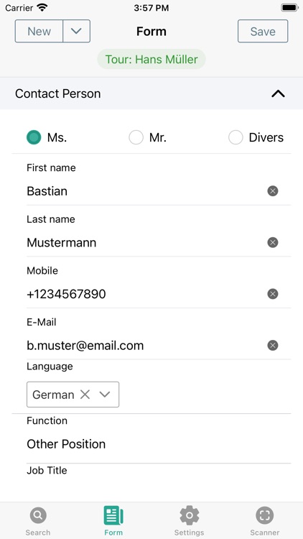This screenshot has width=303, height=539.
Task: Select the Ms. radio option
Action: [34, 137]
